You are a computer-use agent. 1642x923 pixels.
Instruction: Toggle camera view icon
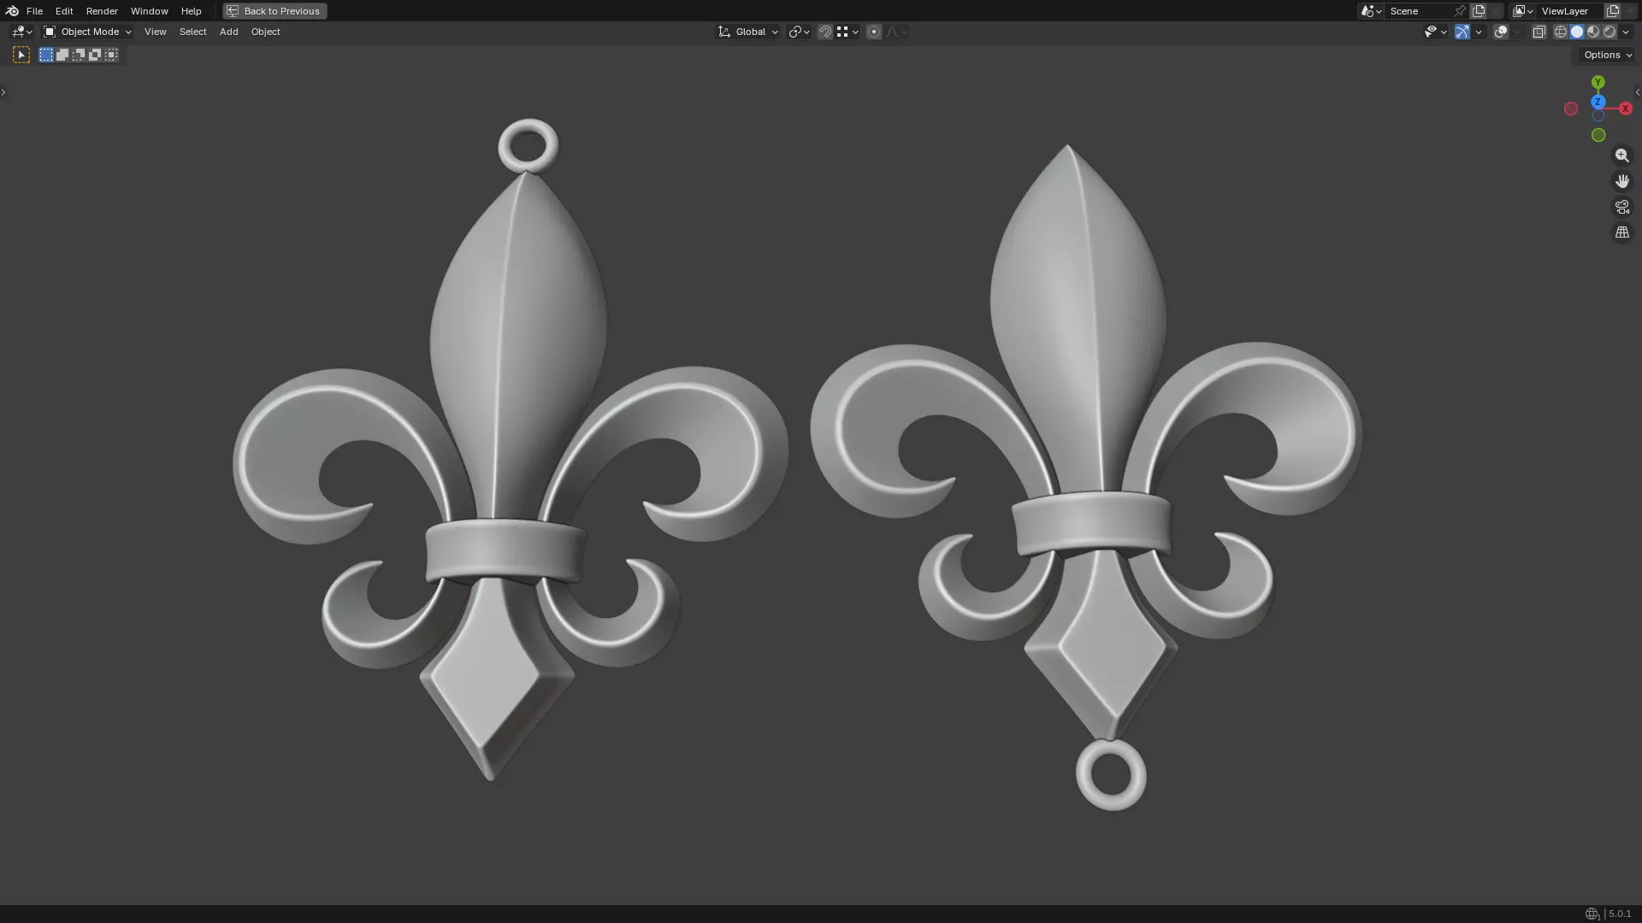point(1621,207)
